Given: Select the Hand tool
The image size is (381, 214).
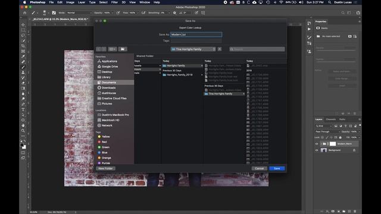Looking at the screenshot, I should coord(23,125).
